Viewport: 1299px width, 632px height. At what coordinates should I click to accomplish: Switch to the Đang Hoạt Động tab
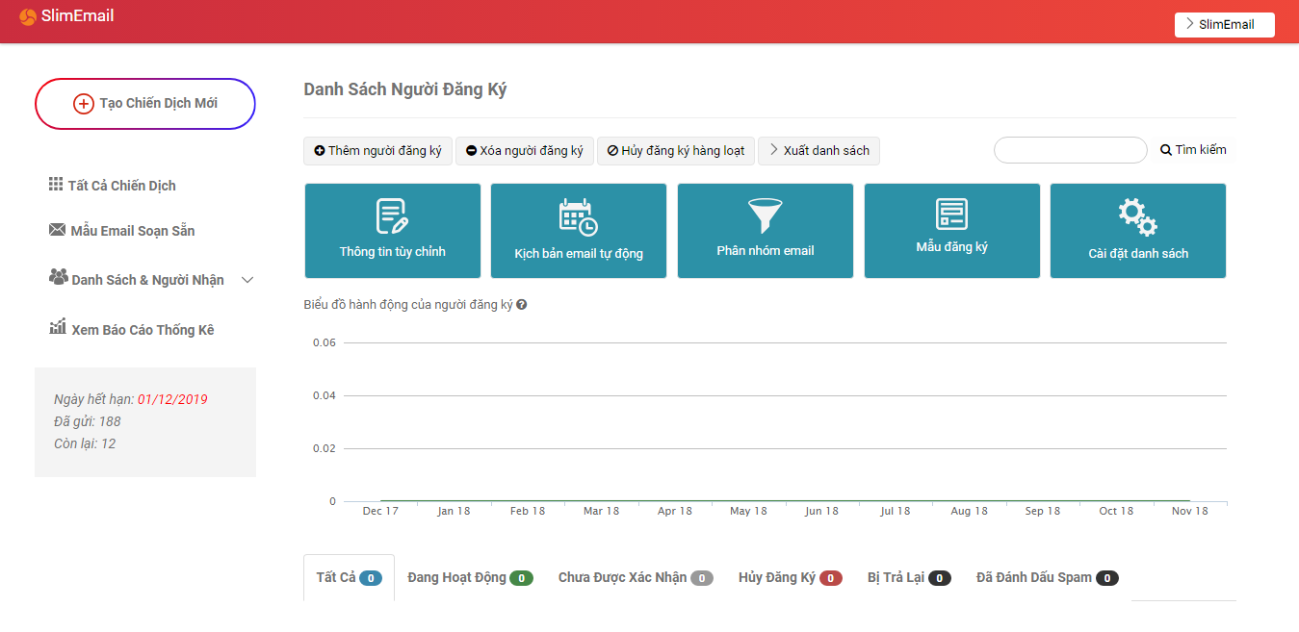[x=469, y=578]
